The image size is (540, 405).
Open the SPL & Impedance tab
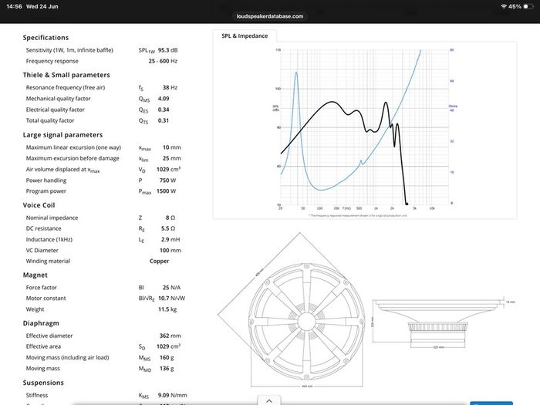[245, 35]
